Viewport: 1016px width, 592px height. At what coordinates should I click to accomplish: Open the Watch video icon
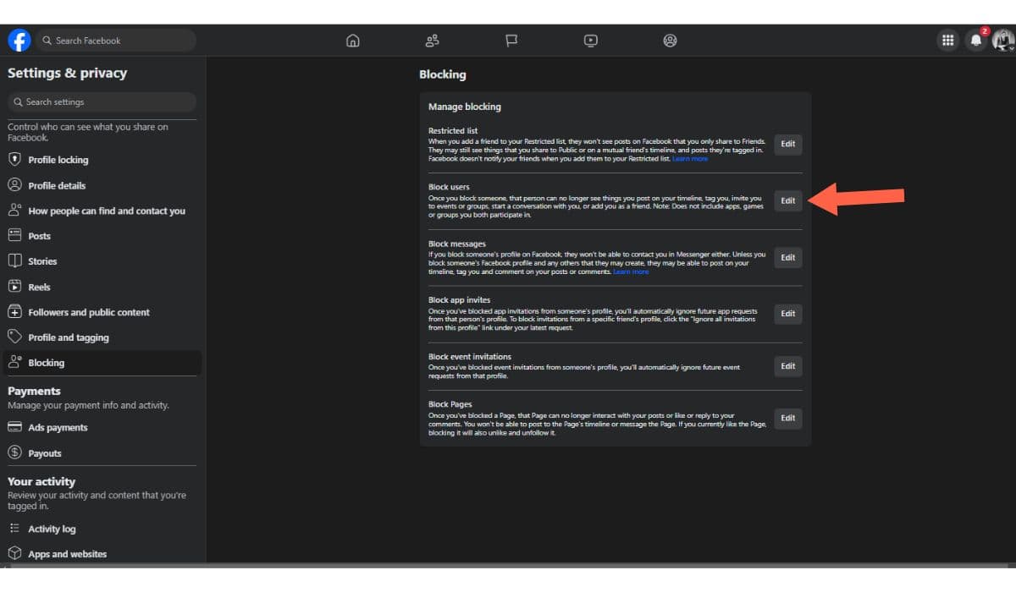pos(591,41)
